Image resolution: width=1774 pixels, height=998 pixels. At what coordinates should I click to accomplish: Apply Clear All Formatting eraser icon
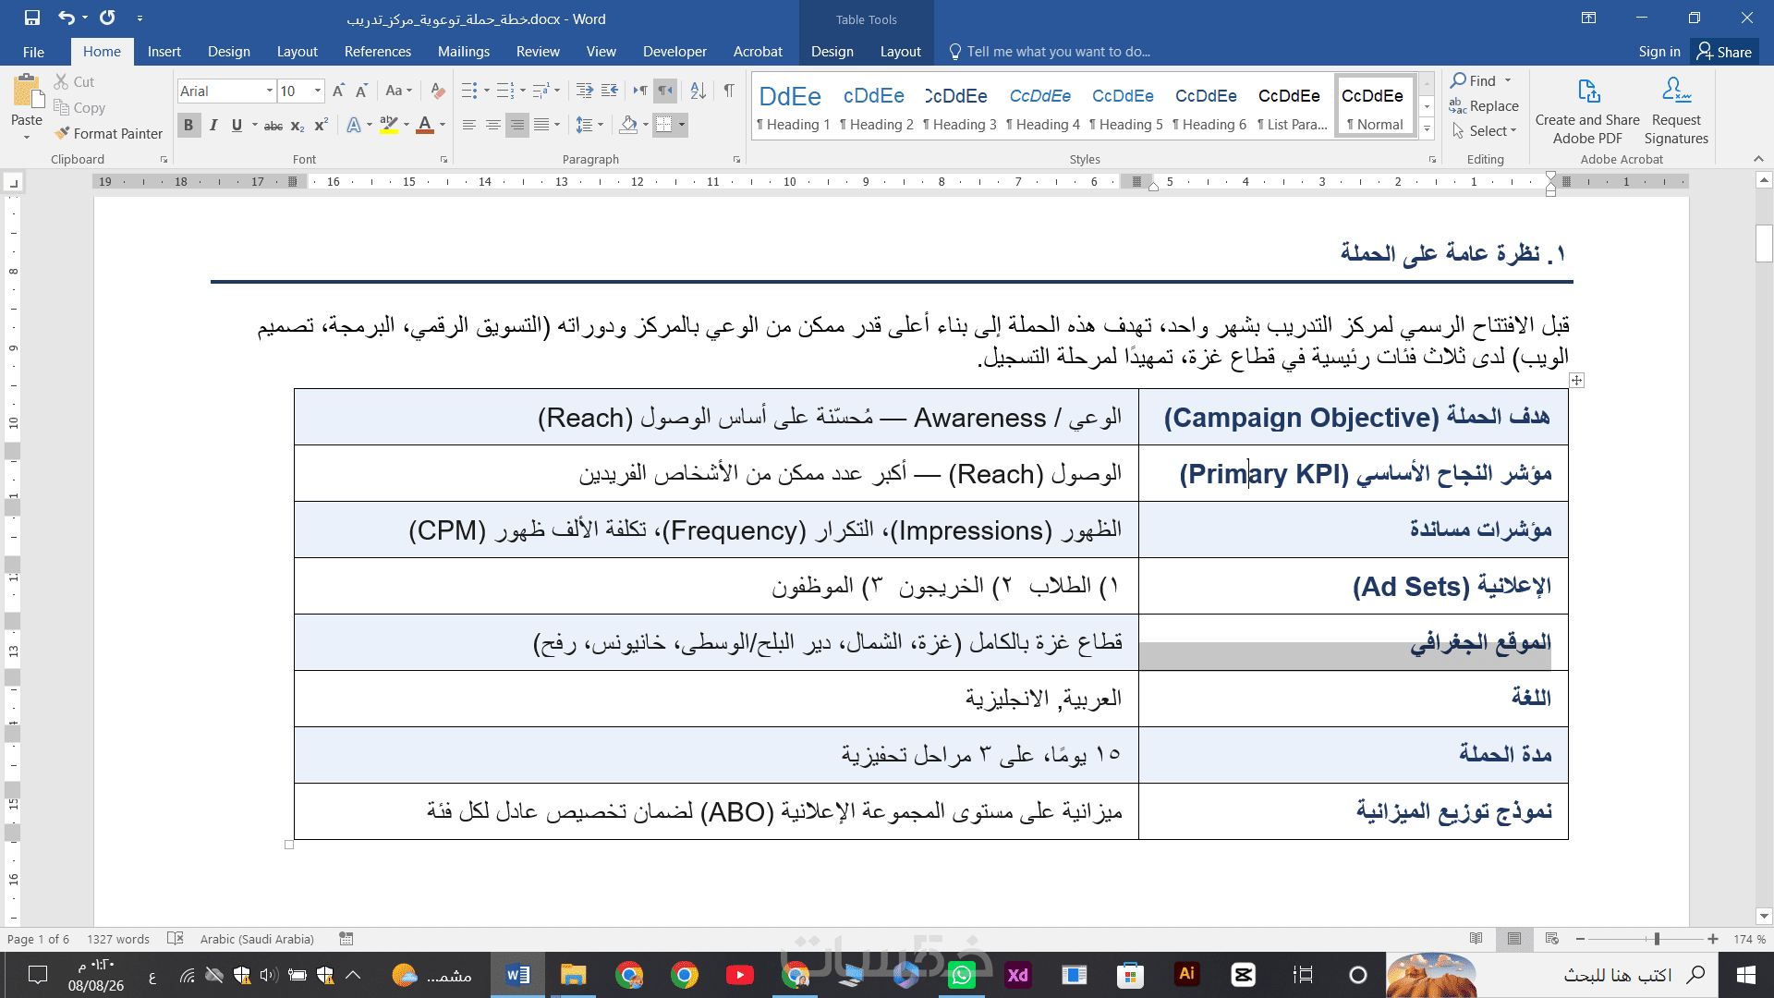[438, 91]
